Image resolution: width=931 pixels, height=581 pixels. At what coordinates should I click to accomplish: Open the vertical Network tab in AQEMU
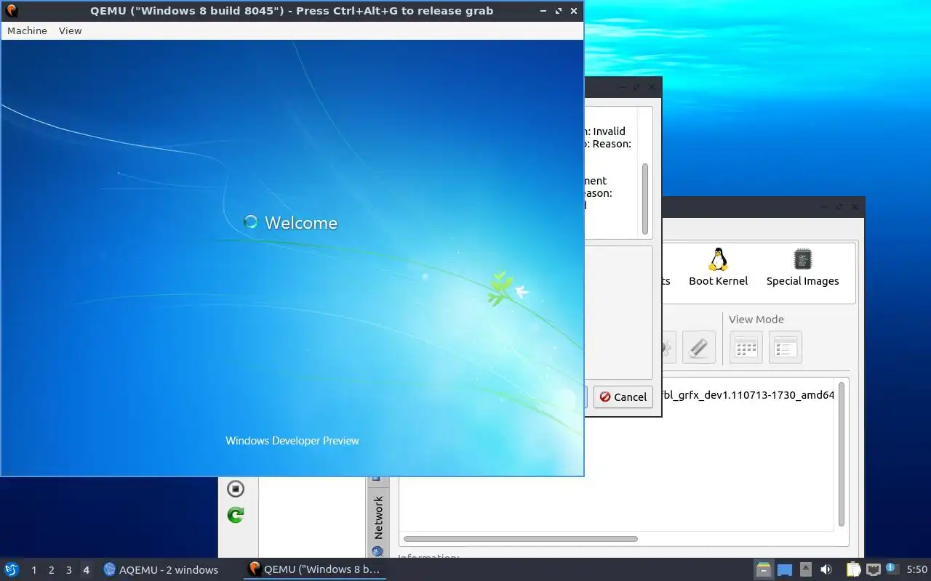pyautogui.click(x=377, y=518)
